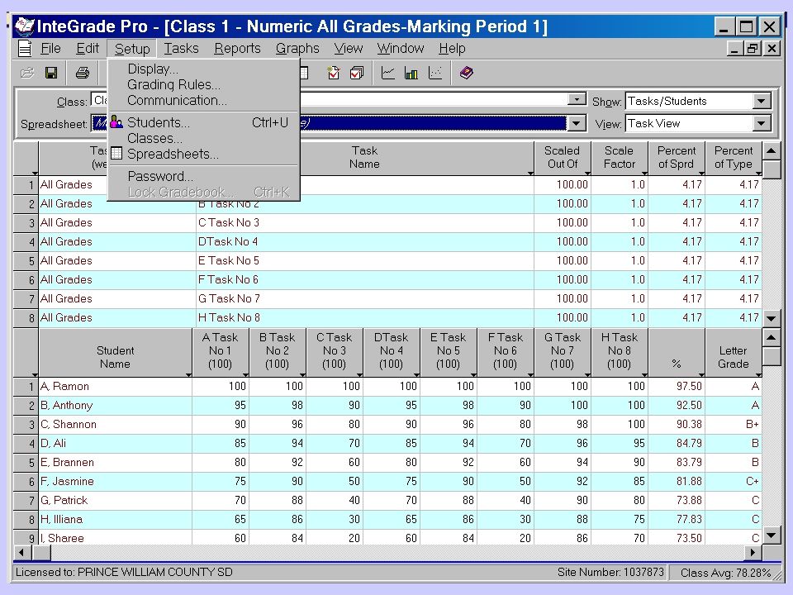The width and height of the screenshot is (793, 595).
Task: Select student name cell A, Ramon
Action: click(116, 387)
